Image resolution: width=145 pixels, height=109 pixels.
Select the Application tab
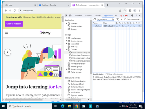click(x=108, y=16)
